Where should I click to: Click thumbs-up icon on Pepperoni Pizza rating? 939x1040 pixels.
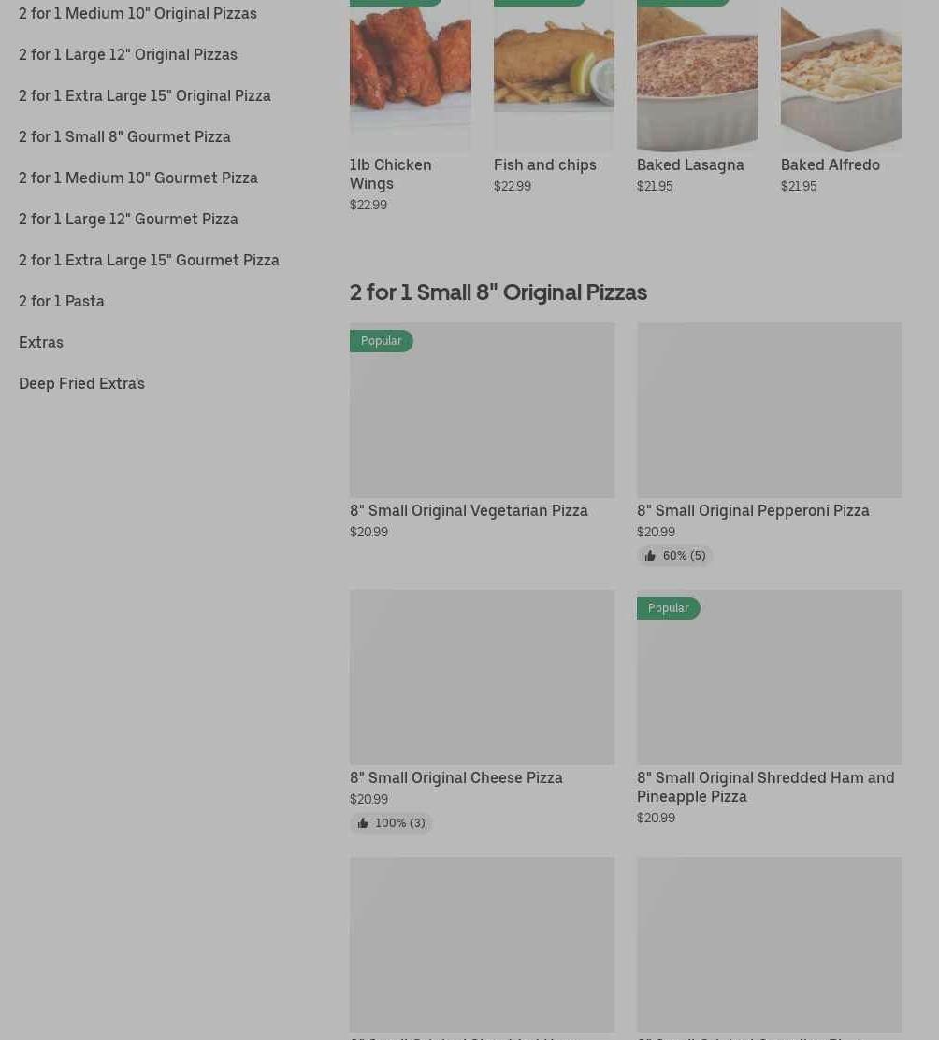(650, 556)
